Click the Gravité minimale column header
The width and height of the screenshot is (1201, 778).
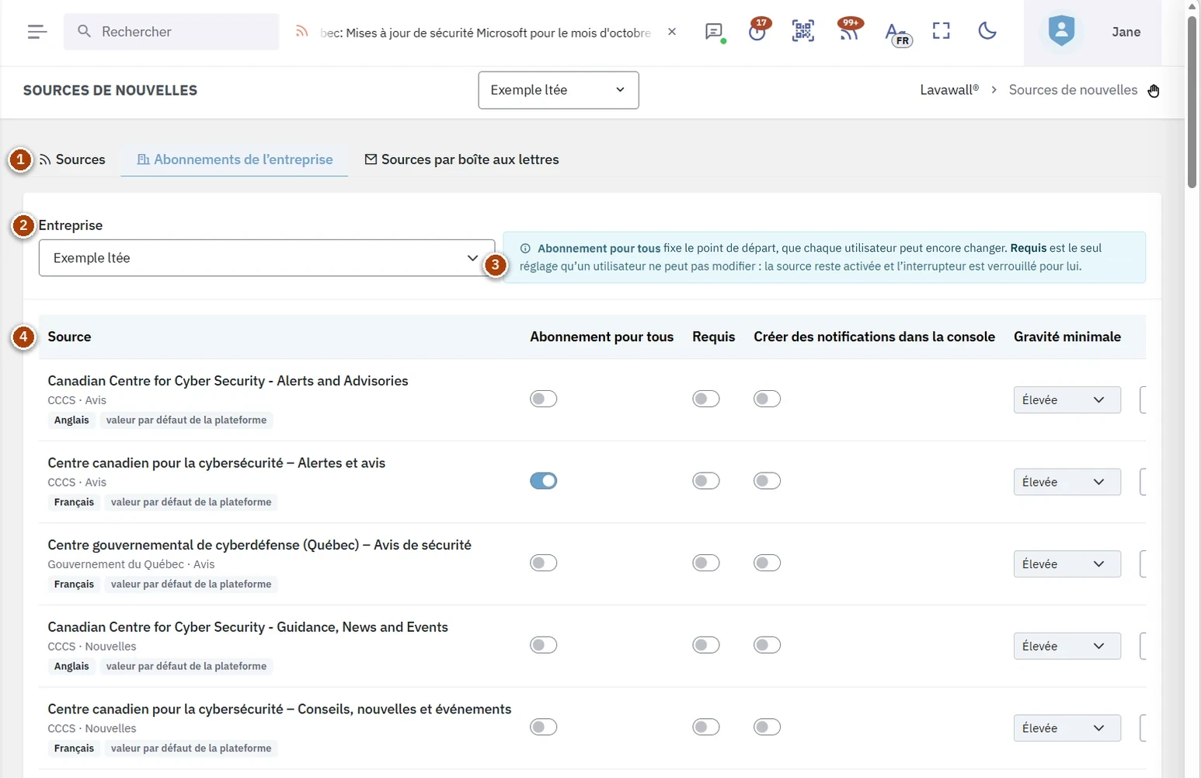[x=1067, y=337]
